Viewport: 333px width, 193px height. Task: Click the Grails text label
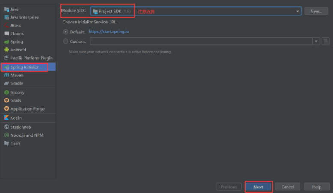[x=15, y=100]
